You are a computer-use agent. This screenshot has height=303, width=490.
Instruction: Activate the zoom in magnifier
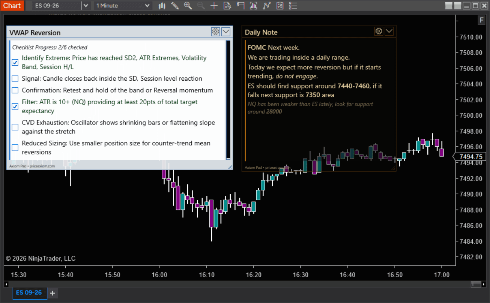188,6
